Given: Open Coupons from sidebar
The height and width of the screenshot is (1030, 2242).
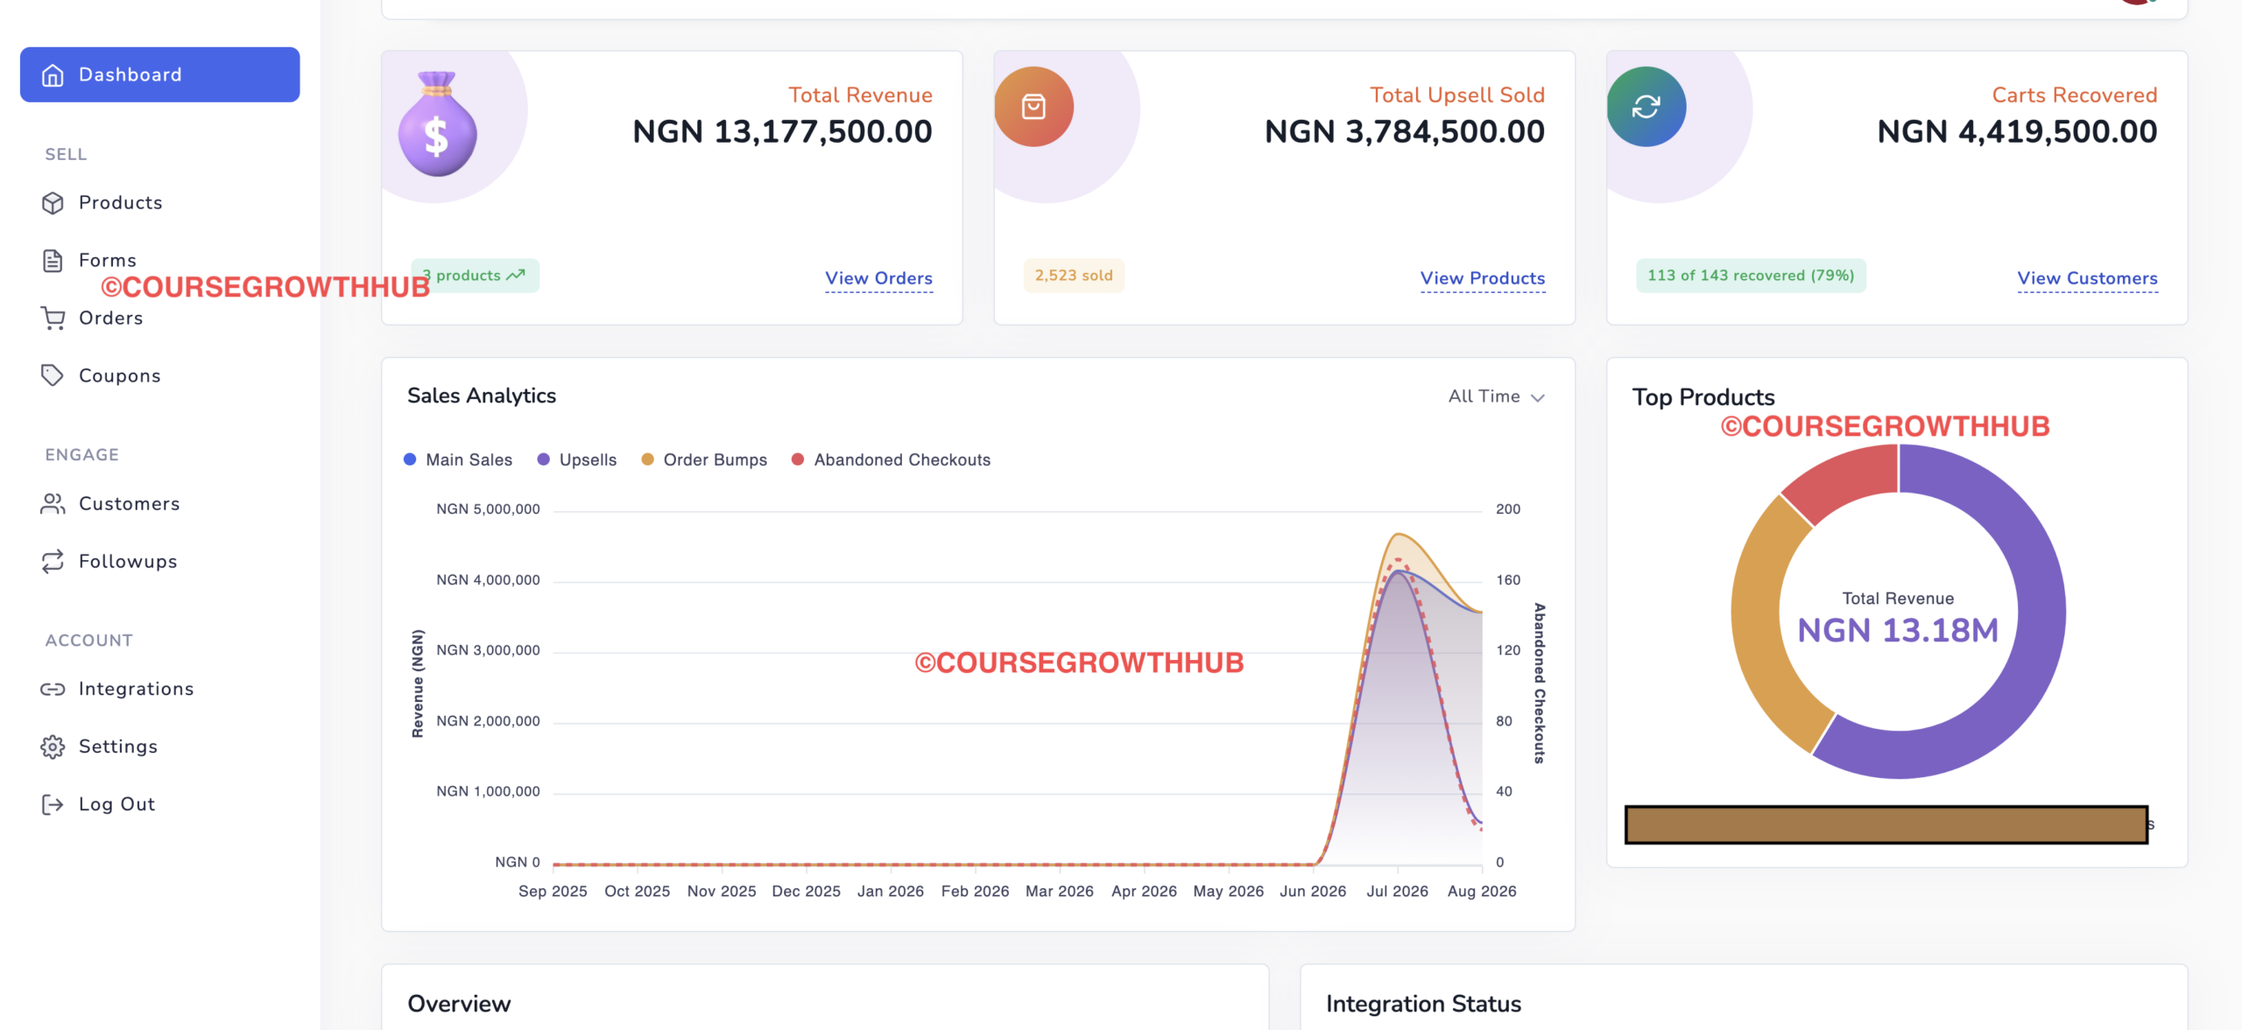Looking at the screenshot, I should coord(120,375).
